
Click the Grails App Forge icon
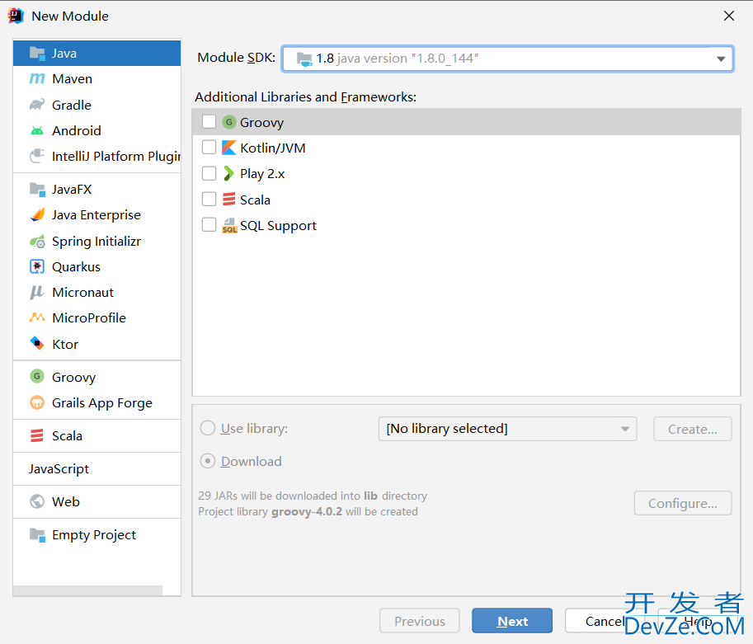click(x=37, y=402)
